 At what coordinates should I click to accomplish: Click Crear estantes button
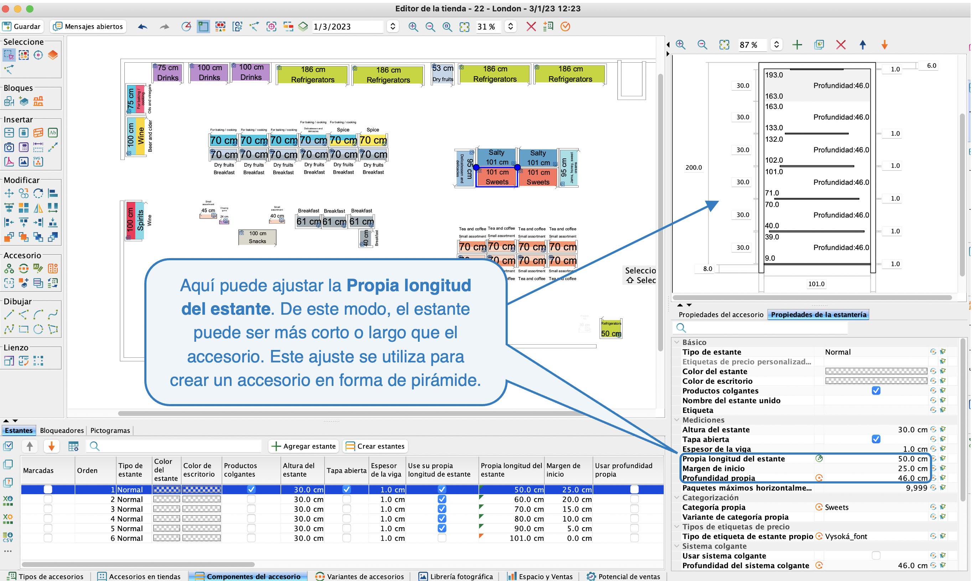coord(375,446)
